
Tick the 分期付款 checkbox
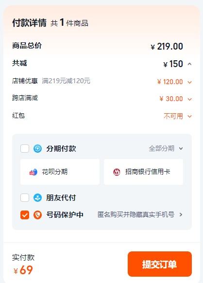(x=25, y=149)
